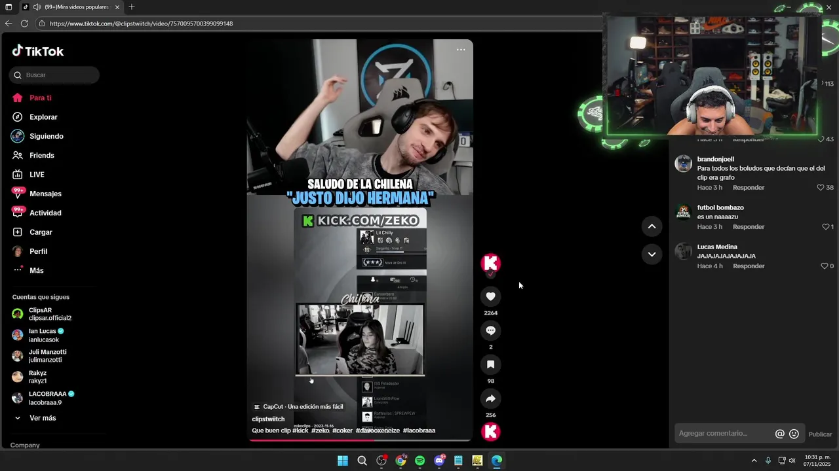The height and width of the screenshot is (471, 839).
Task: Share the video with arrow icon
Action: pyautogui.click(x=490, y=398)
